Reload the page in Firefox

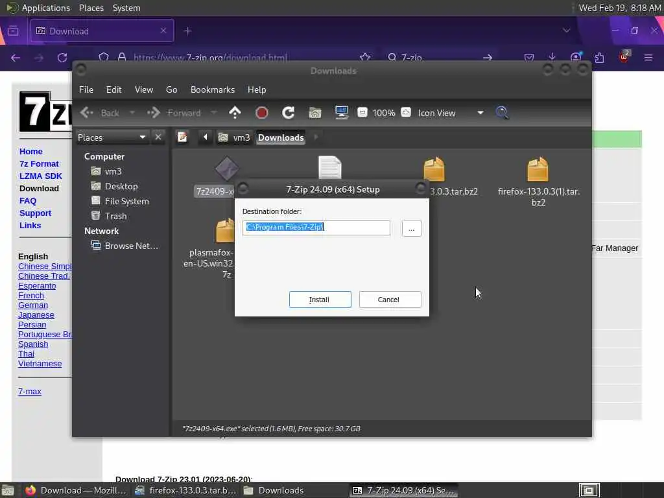pos(62,58)
